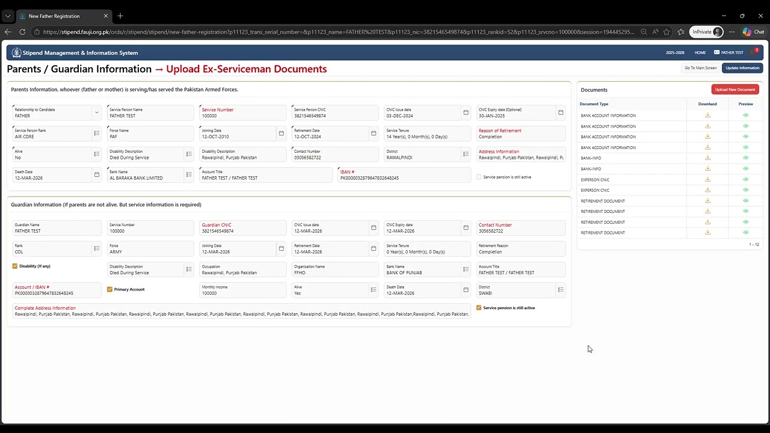
Task: Open the browser read aloud icon
Action: point(655,32)
